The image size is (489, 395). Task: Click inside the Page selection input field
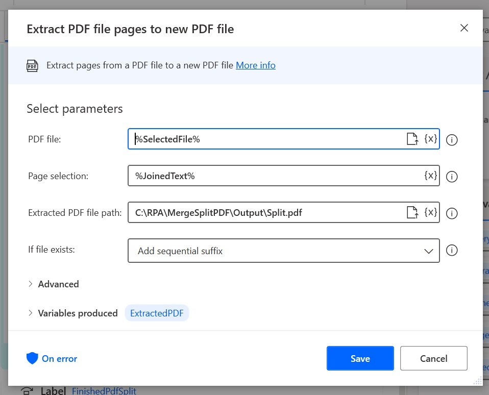click(255, 176)
